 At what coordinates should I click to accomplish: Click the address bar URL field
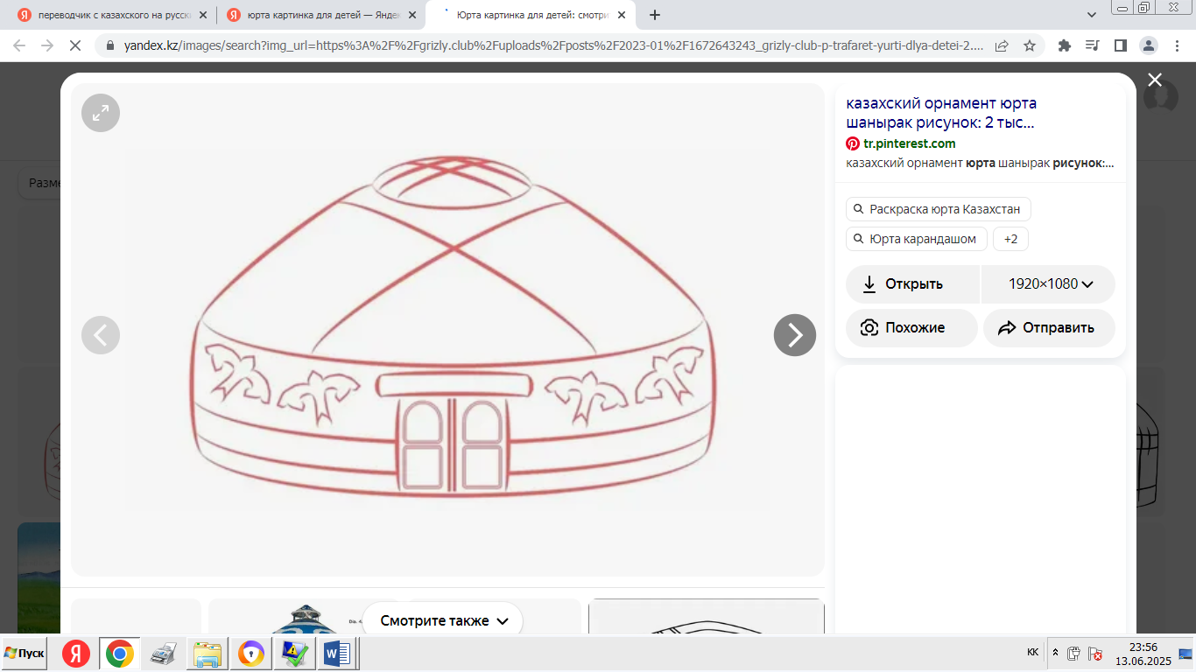pyautogui.click(x=553, y=45)
